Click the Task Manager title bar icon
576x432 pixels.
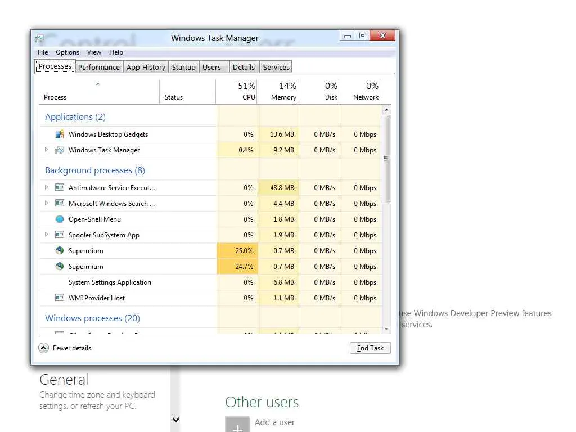click(39, 38)
